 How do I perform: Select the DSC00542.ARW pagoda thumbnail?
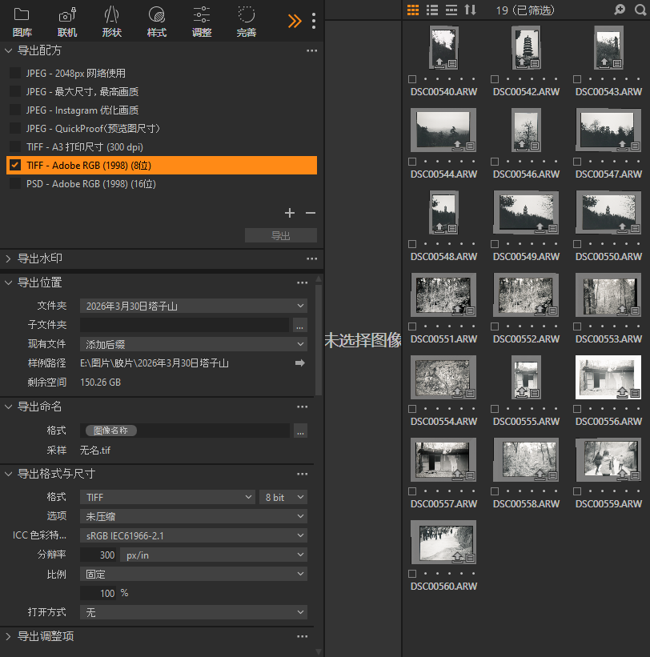525,48
